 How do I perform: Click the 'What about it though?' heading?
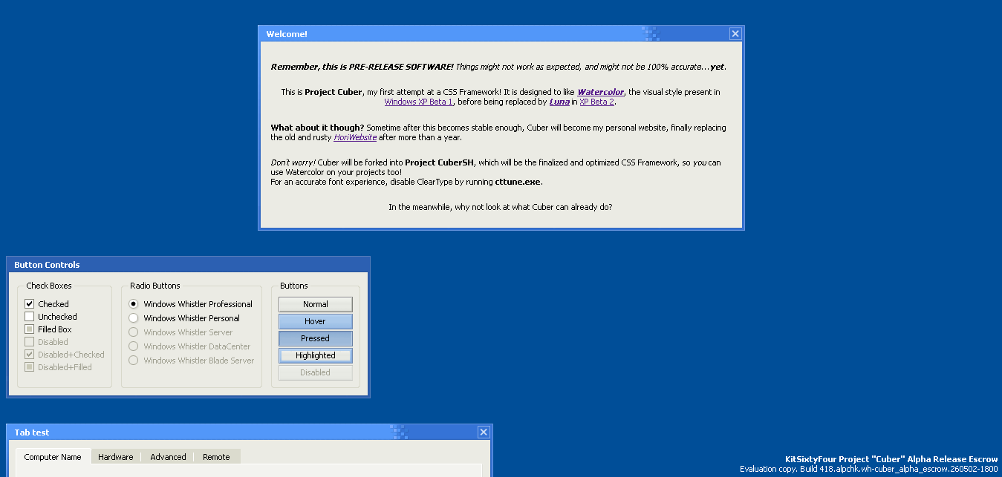[x=317, y=128]
